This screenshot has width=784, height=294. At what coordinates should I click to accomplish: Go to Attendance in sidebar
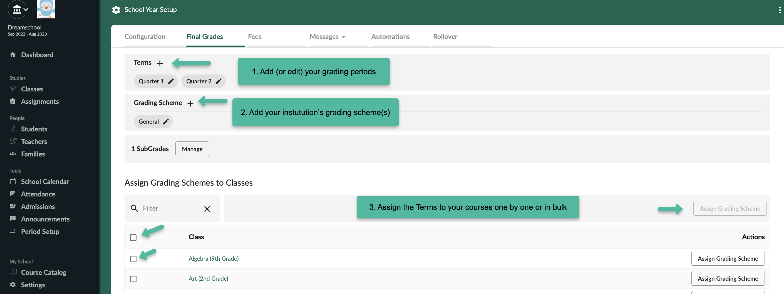point(38,194)
